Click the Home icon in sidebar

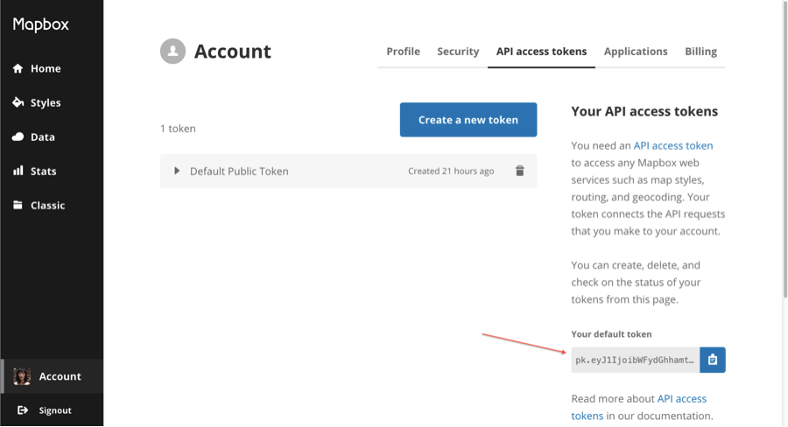pos(18,69)
